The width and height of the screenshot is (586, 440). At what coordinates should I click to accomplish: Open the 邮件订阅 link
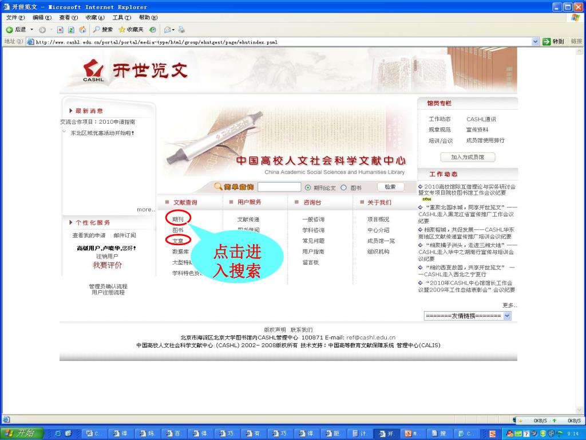click(x=124, y=235)
